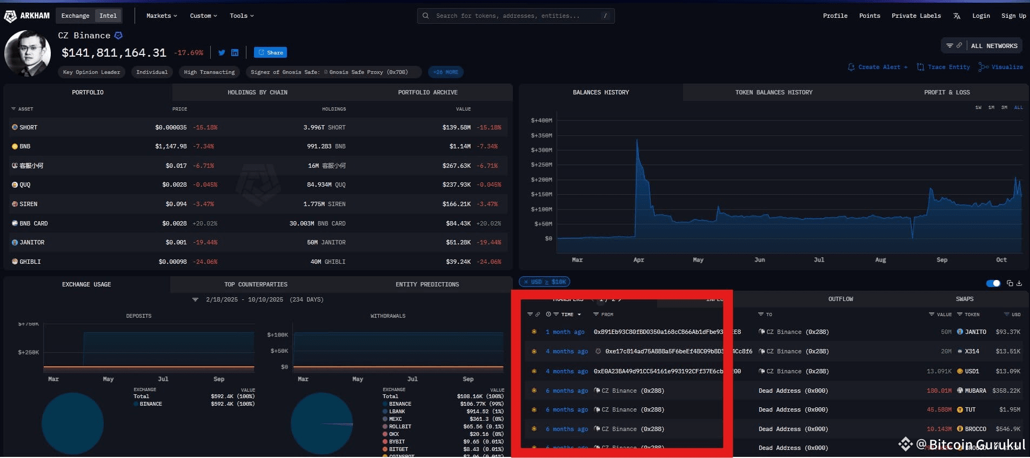This screenshot has width=1030, height=458.
Task: Select the 1W chart range
Action: click(x=978, y=107)
